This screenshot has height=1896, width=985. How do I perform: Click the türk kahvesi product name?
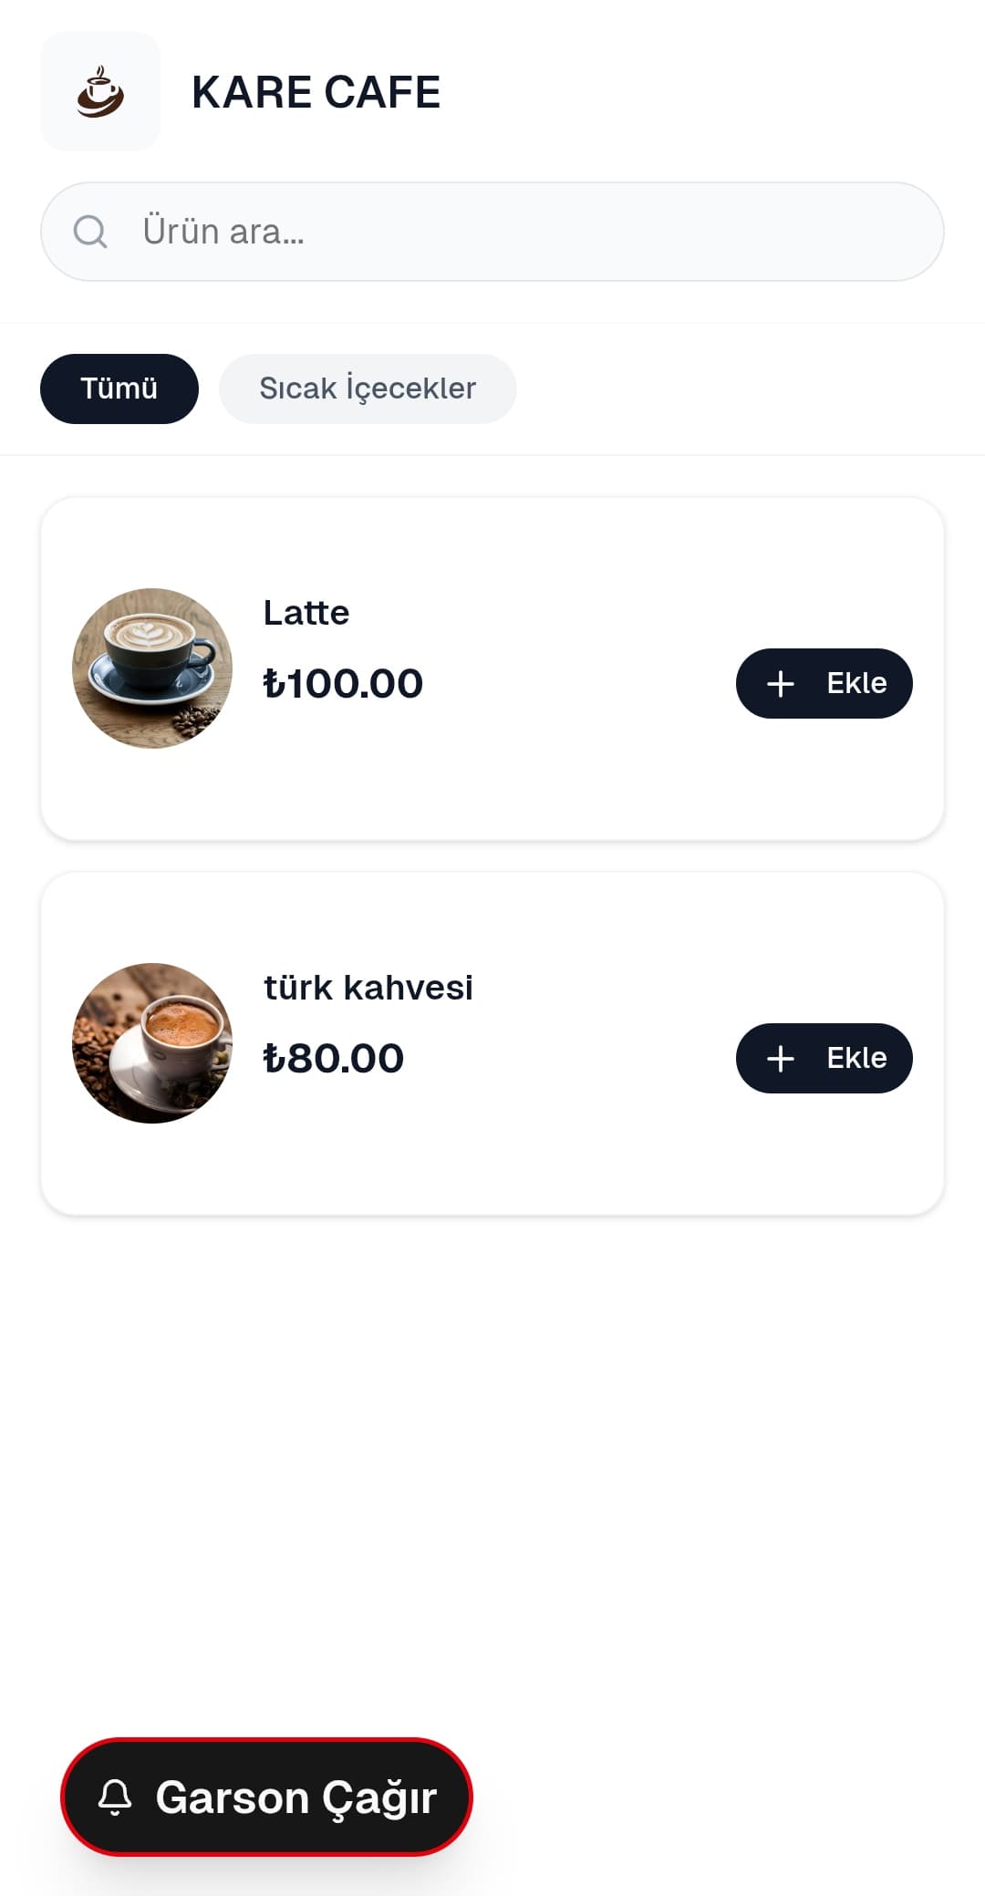368,988
